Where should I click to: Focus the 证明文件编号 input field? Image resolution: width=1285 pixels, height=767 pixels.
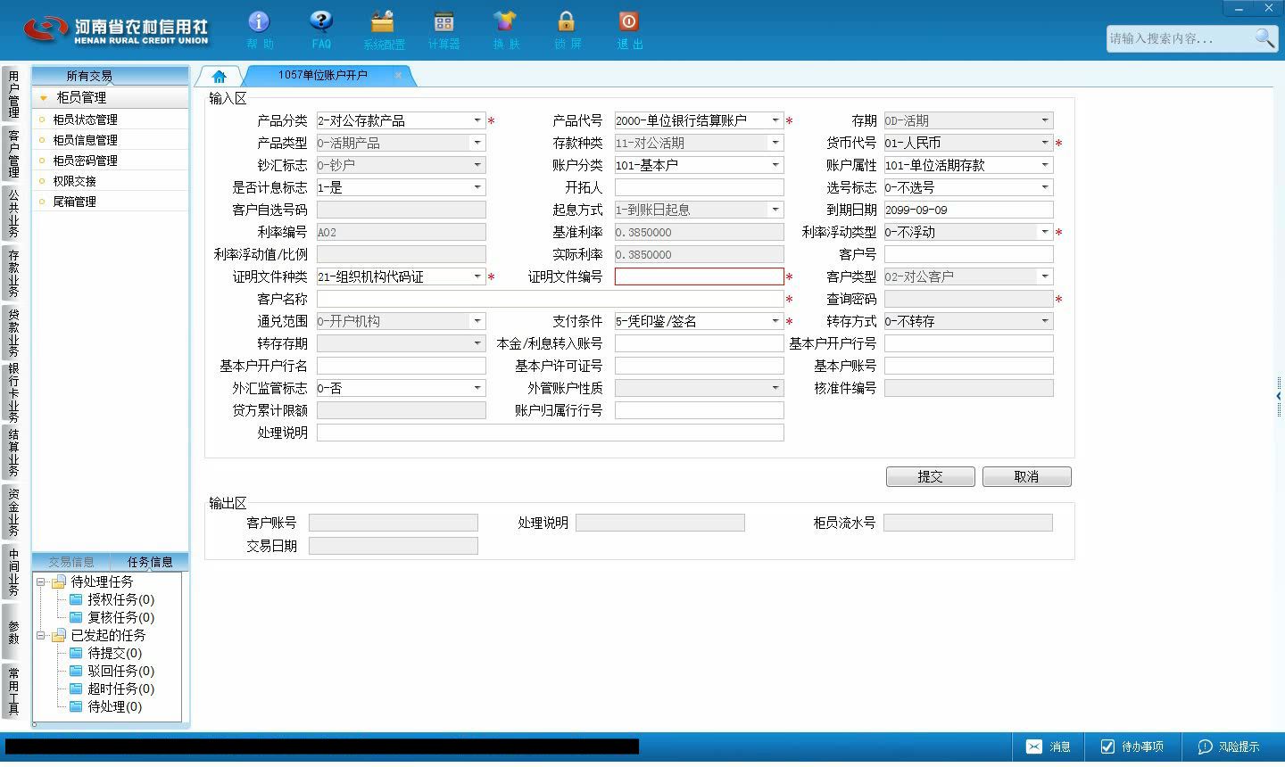[699, 276]
